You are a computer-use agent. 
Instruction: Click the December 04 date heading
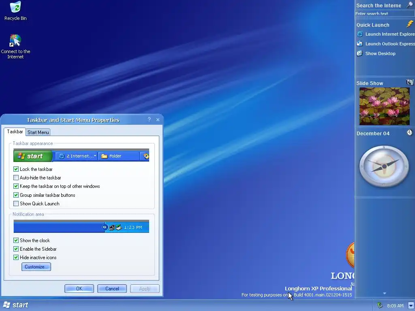(x=373, y=133)
